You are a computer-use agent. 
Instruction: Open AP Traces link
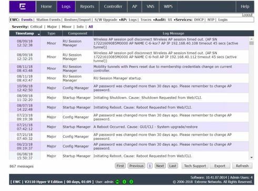pos(146,19)
